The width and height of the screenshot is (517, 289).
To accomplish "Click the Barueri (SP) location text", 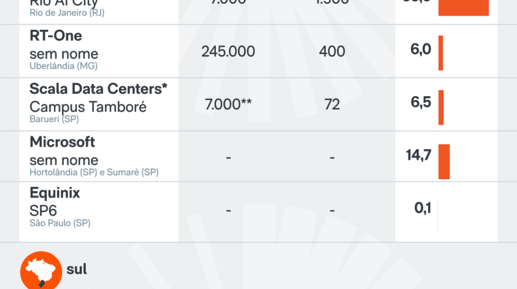I will [x=53, y=119].
